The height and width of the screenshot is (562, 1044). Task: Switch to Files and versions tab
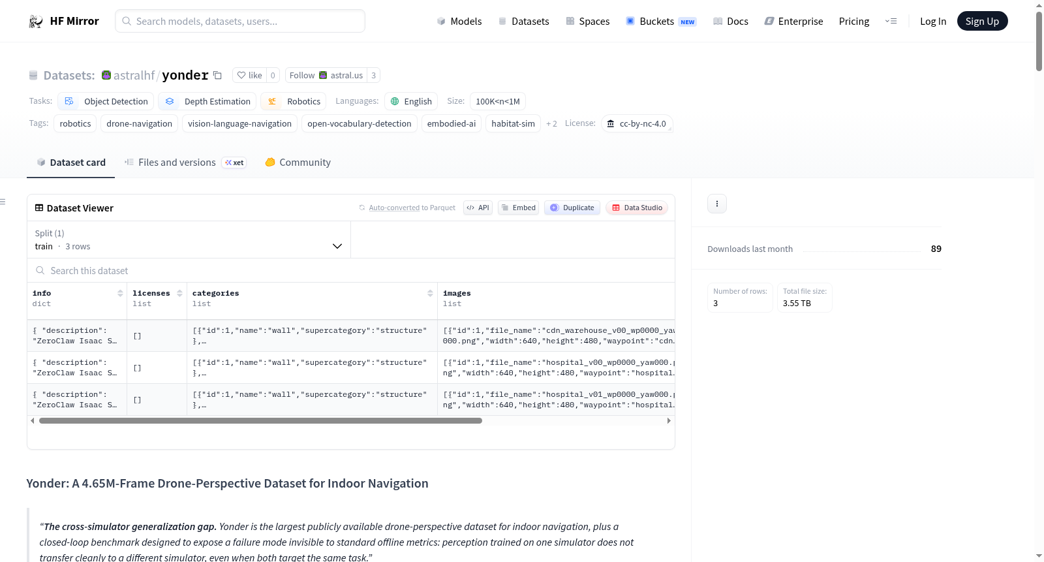tap(185, 163)
